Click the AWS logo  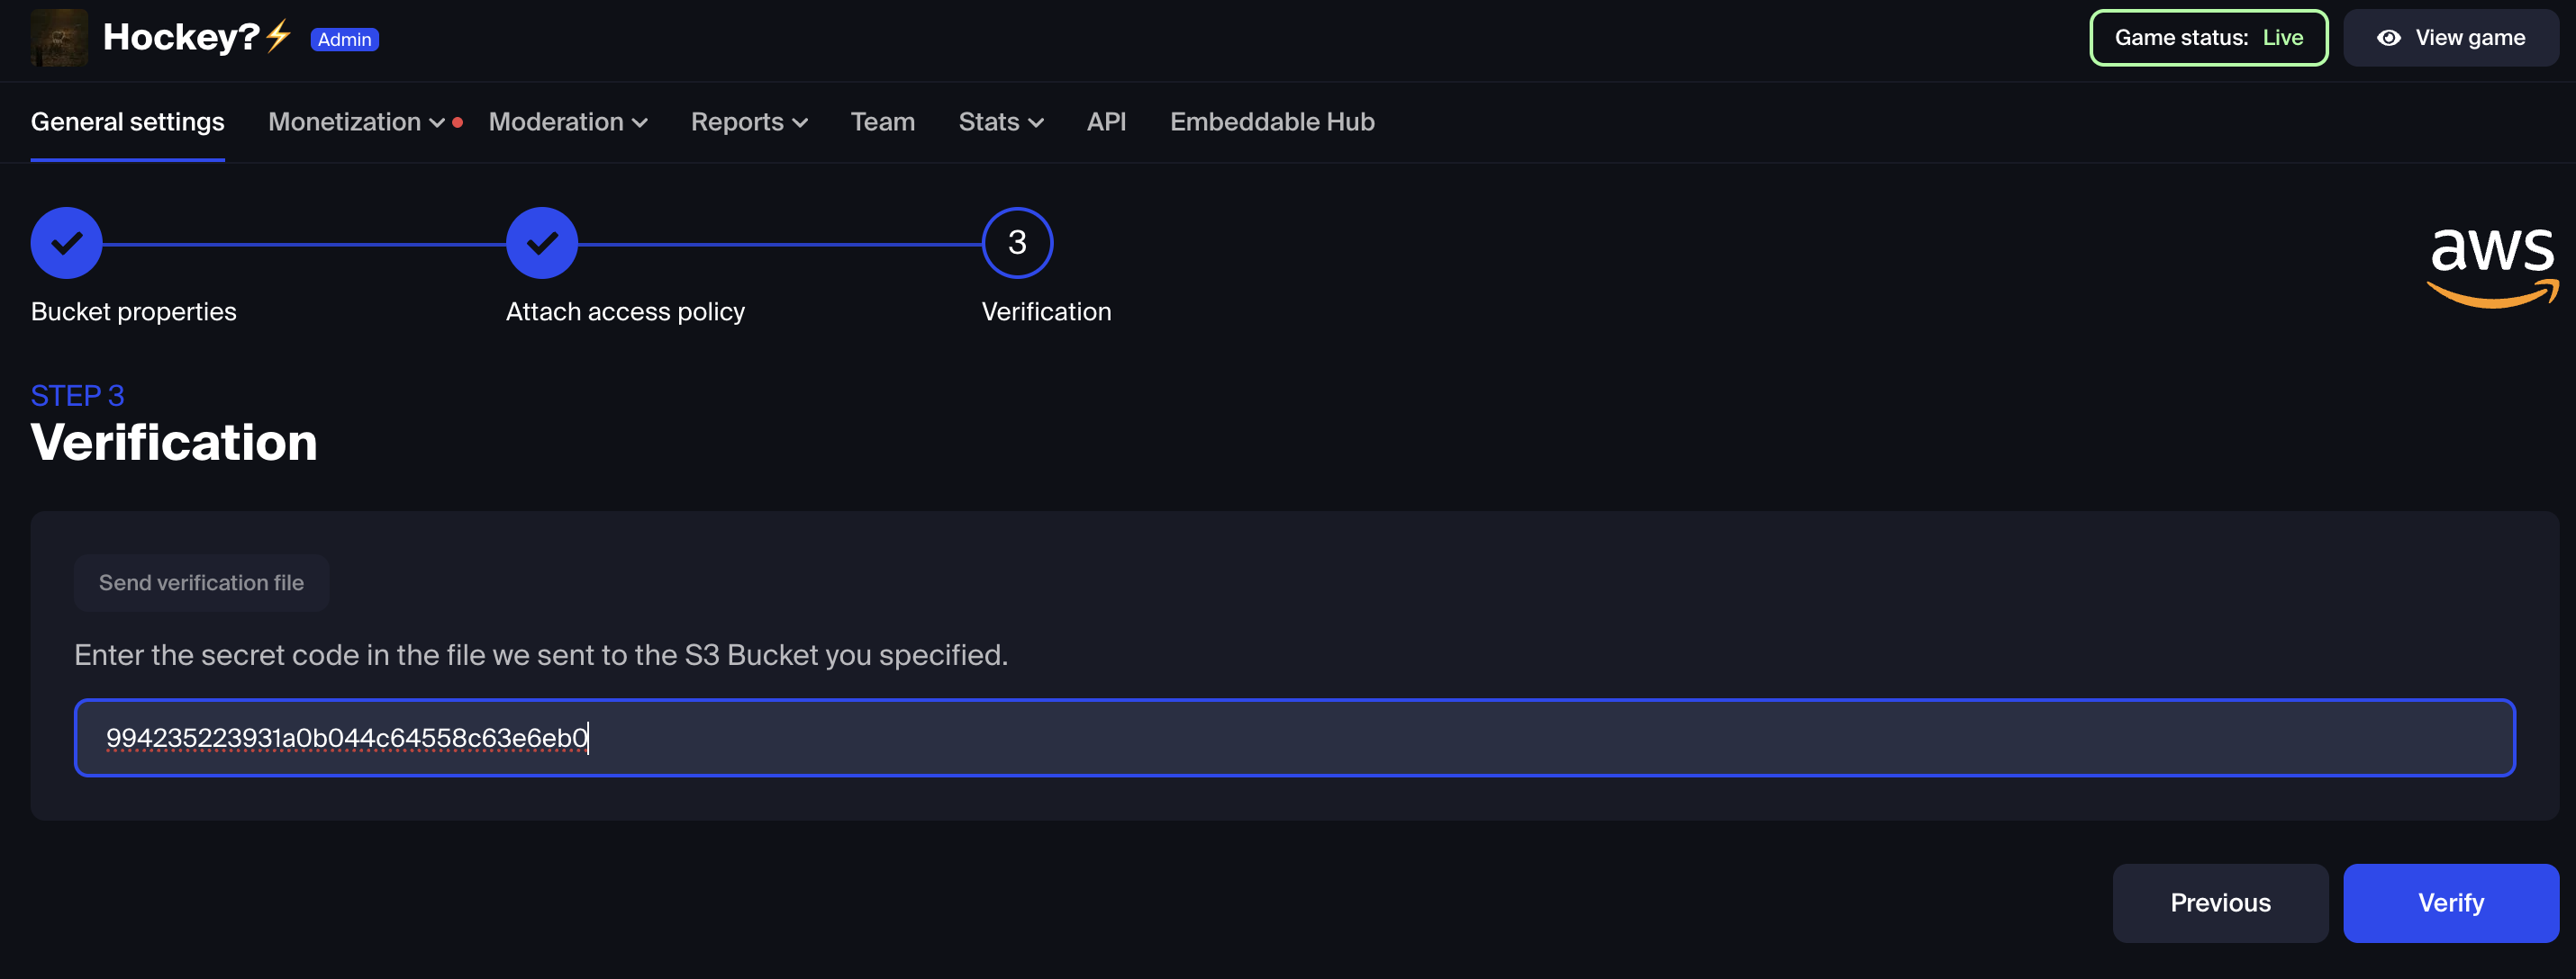(2491, 265)
